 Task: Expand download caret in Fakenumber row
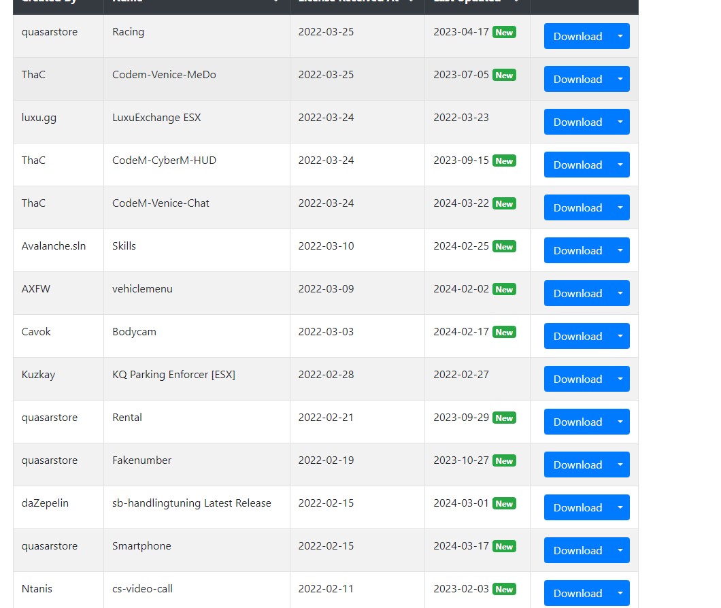coord(620,465)
